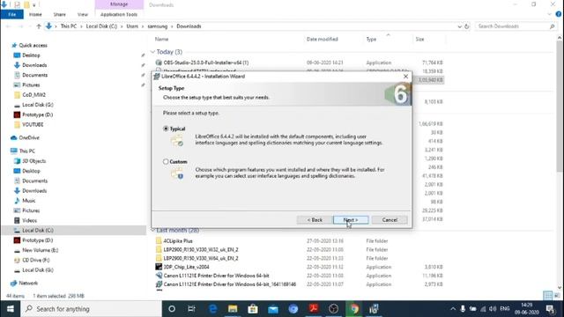Open the Share ribbon tab

tap(60, 14)
